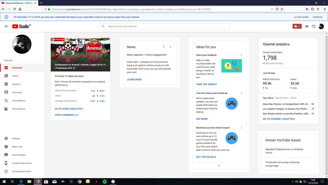Open Settings gear in the sidebar

(6, 138)
